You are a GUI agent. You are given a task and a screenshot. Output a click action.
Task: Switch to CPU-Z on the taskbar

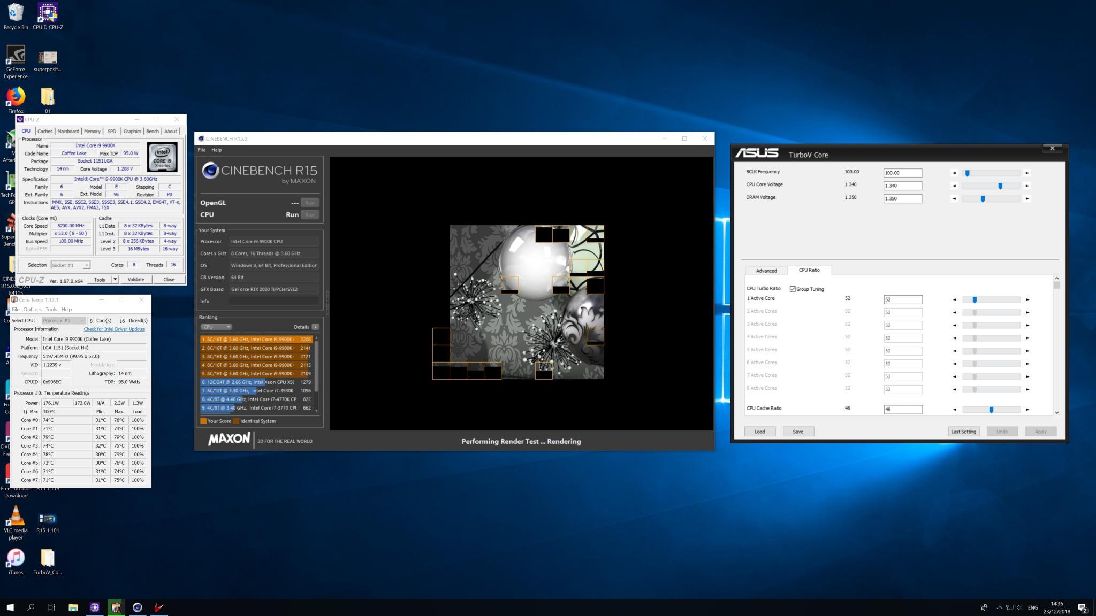tap(95, 607)
